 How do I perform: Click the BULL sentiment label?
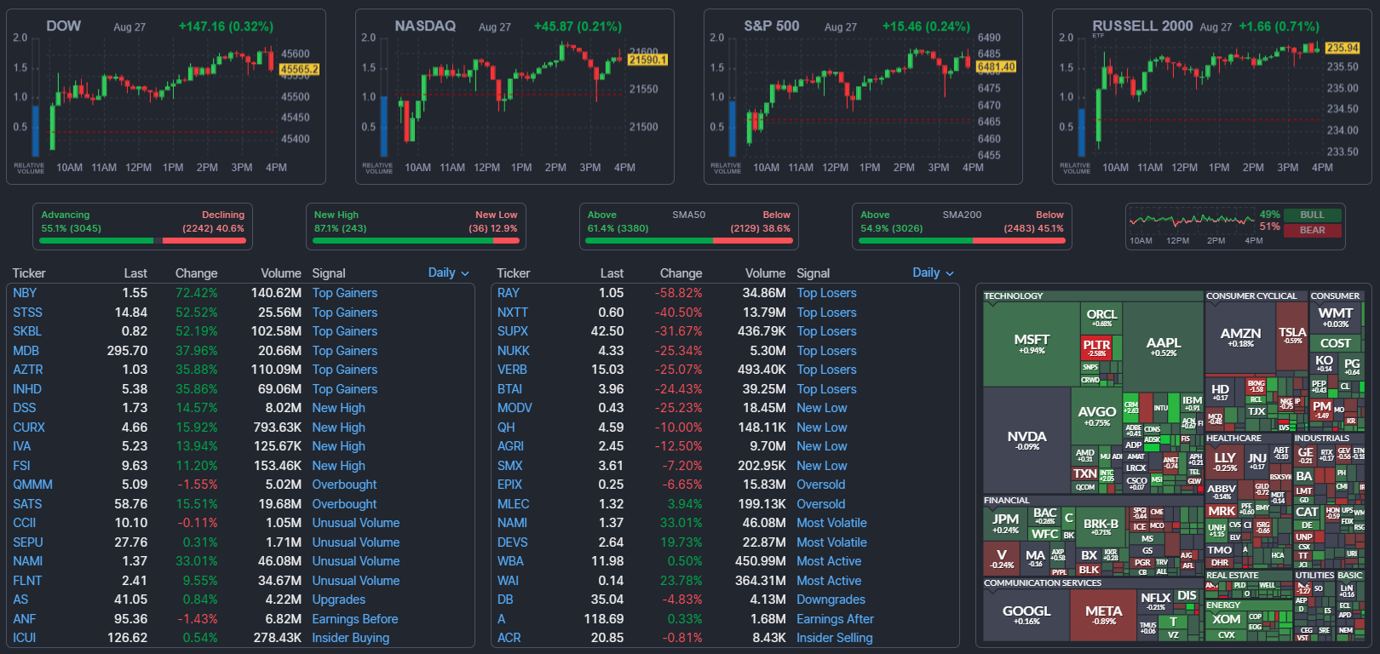pyautogui.click(x=1312, y=215)
